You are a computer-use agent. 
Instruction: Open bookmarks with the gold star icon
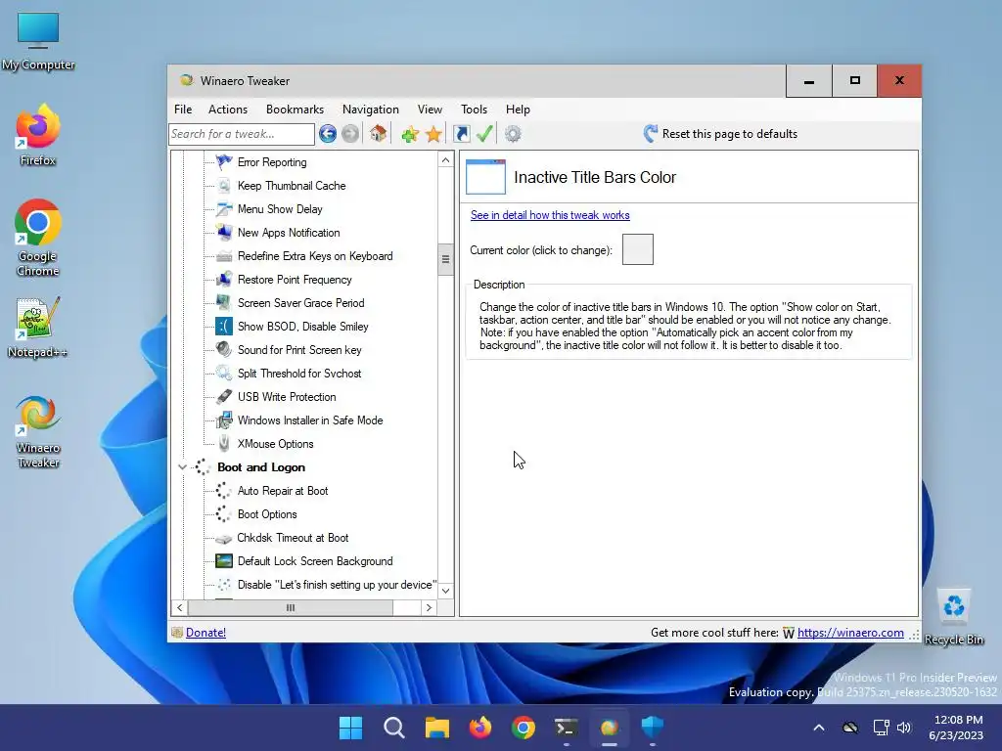(433, 134)
